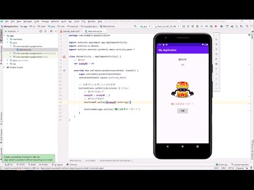Click the treasure chest monster image

[x=183, y=90]
